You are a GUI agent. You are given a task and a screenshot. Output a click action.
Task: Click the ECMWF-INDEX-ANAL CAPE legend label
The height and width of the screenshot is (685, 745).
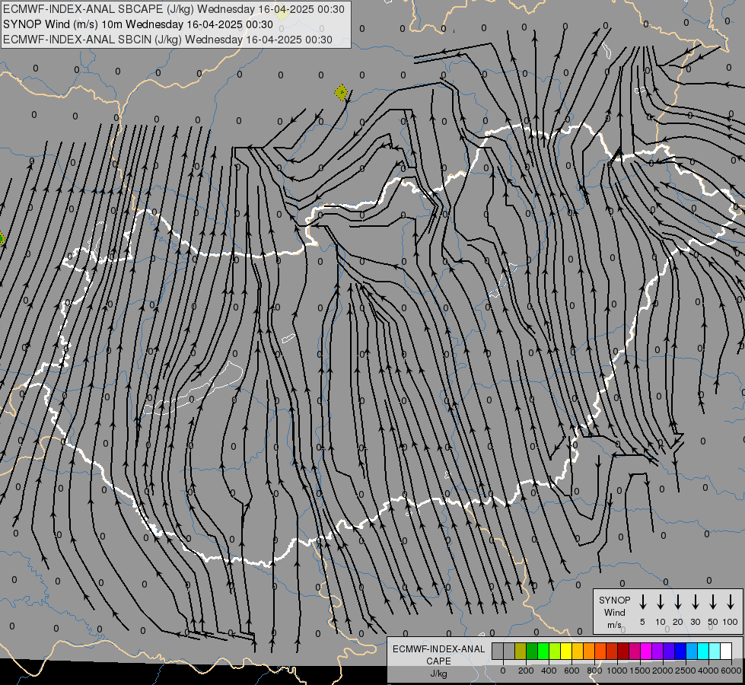pos(438,655)
